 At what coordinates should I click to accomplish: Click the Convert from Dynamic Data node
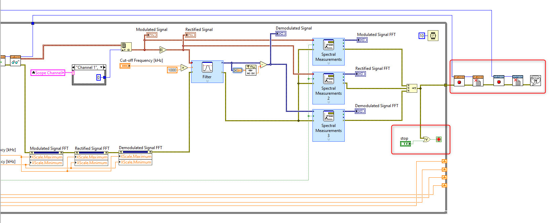pos(238,70)
